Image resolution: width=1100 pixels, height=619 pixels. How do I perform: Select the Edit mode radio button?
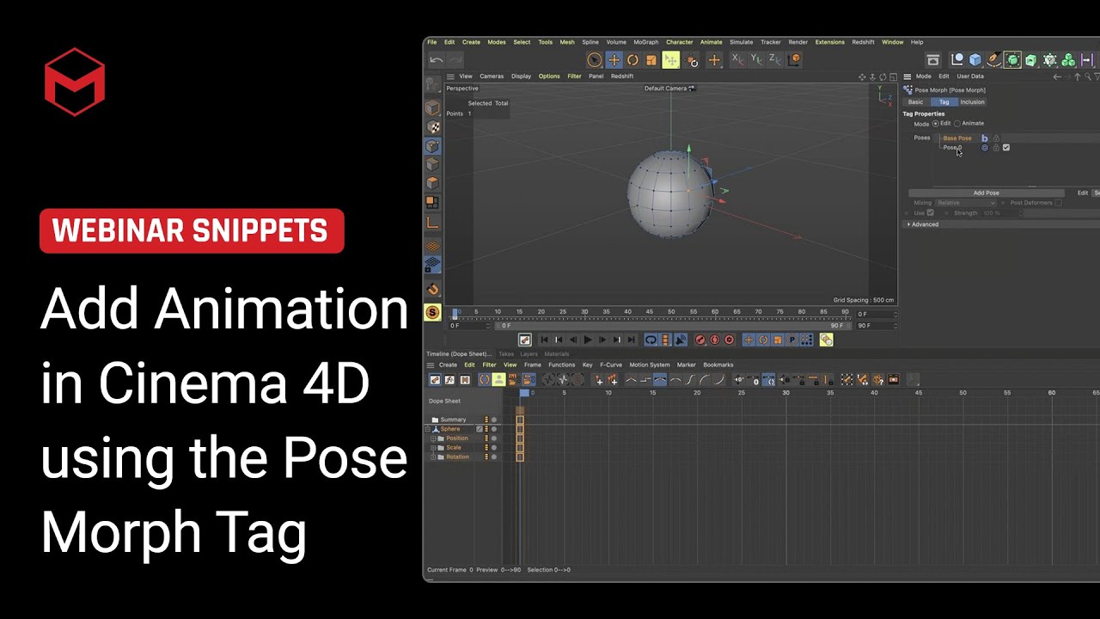(x=936, y=124)
